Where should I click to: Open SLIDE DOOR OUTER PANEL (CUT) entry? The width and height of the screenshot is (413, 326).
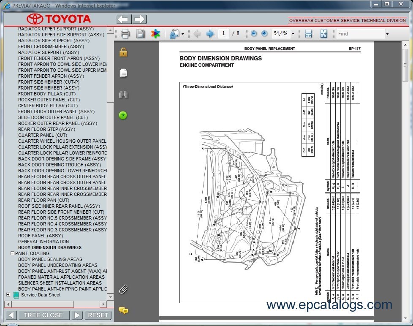53,117
